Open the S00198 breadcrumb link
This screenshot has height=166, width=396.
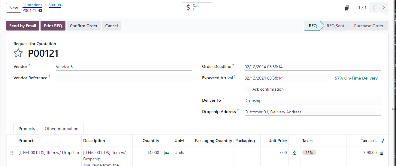click(55, 5)
